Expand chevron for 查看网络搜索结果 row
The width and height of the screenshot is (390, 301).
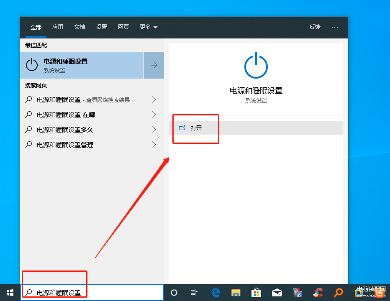tap(154, 99)
